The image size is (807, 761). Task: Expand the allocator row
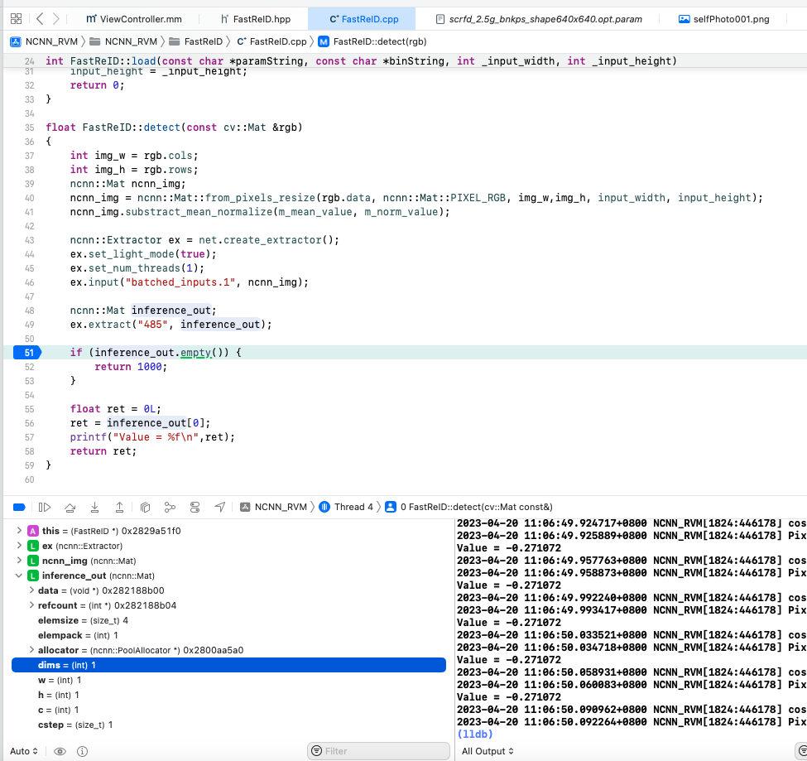point(31,650)
